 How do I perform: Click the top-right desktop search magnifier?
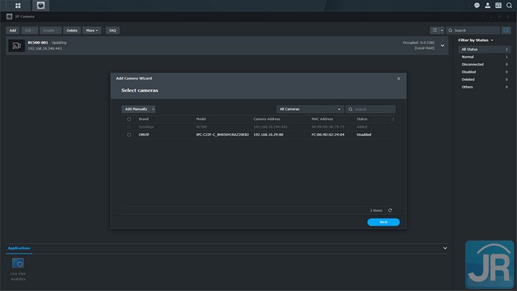click(509, 5)
